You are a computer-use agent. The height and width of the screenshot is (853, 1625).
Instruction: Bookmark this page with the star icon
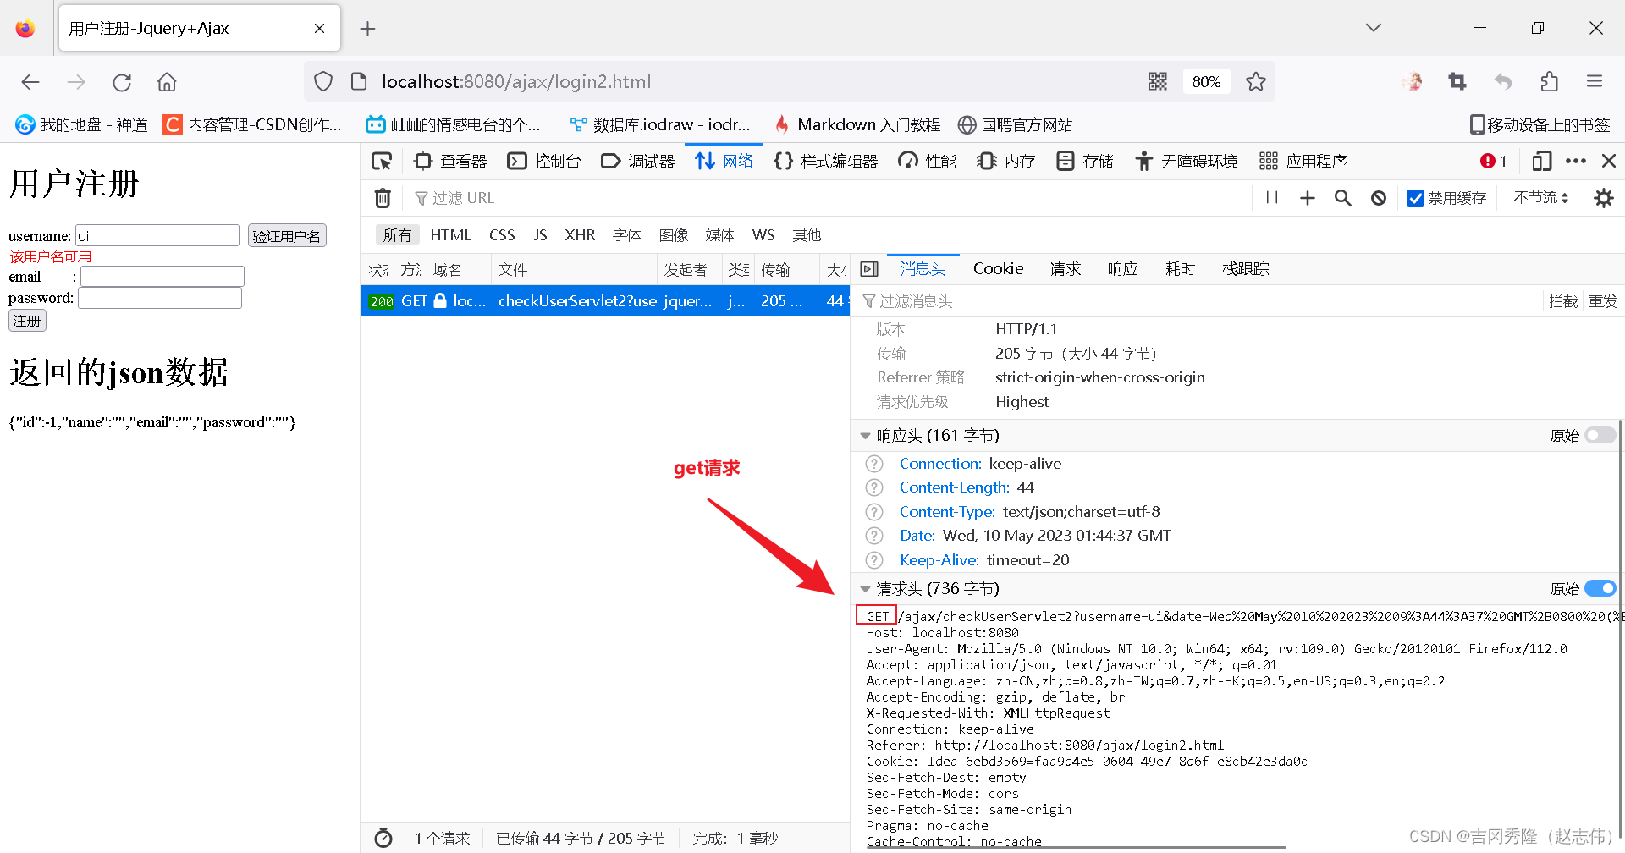point(1255,81)
